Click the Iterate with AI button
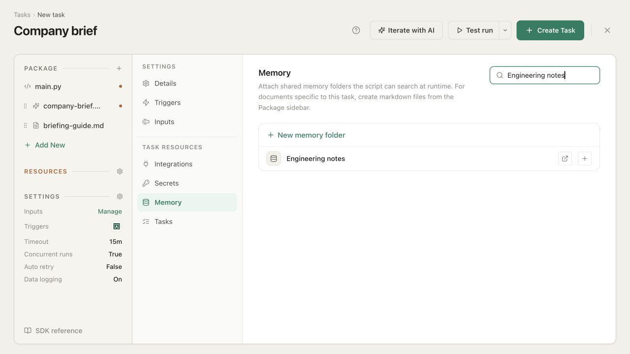Screen dimensions: 630x354 pyautogui.click(x=407, y=30)
